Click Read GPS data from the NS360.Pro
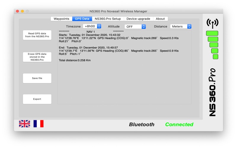 [x=37, y=35]
